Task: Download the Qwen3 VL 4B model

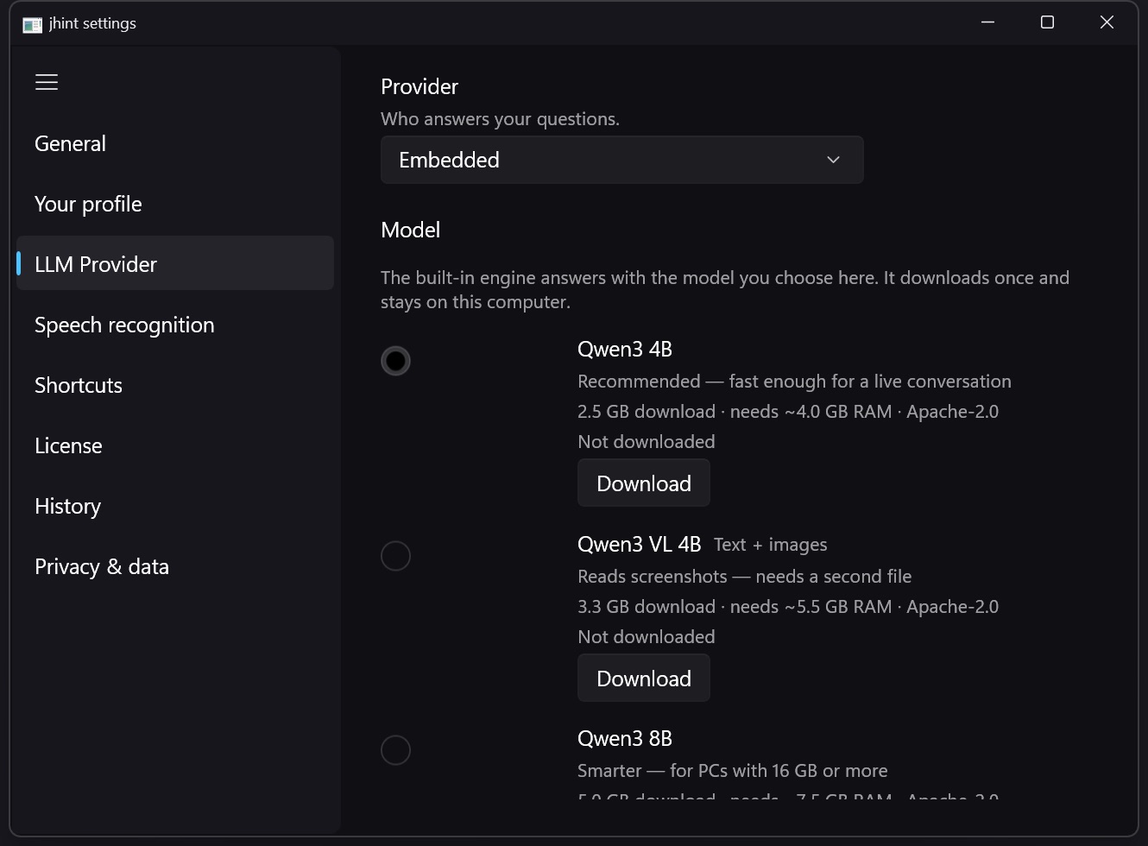Action: tap(644, 678)
